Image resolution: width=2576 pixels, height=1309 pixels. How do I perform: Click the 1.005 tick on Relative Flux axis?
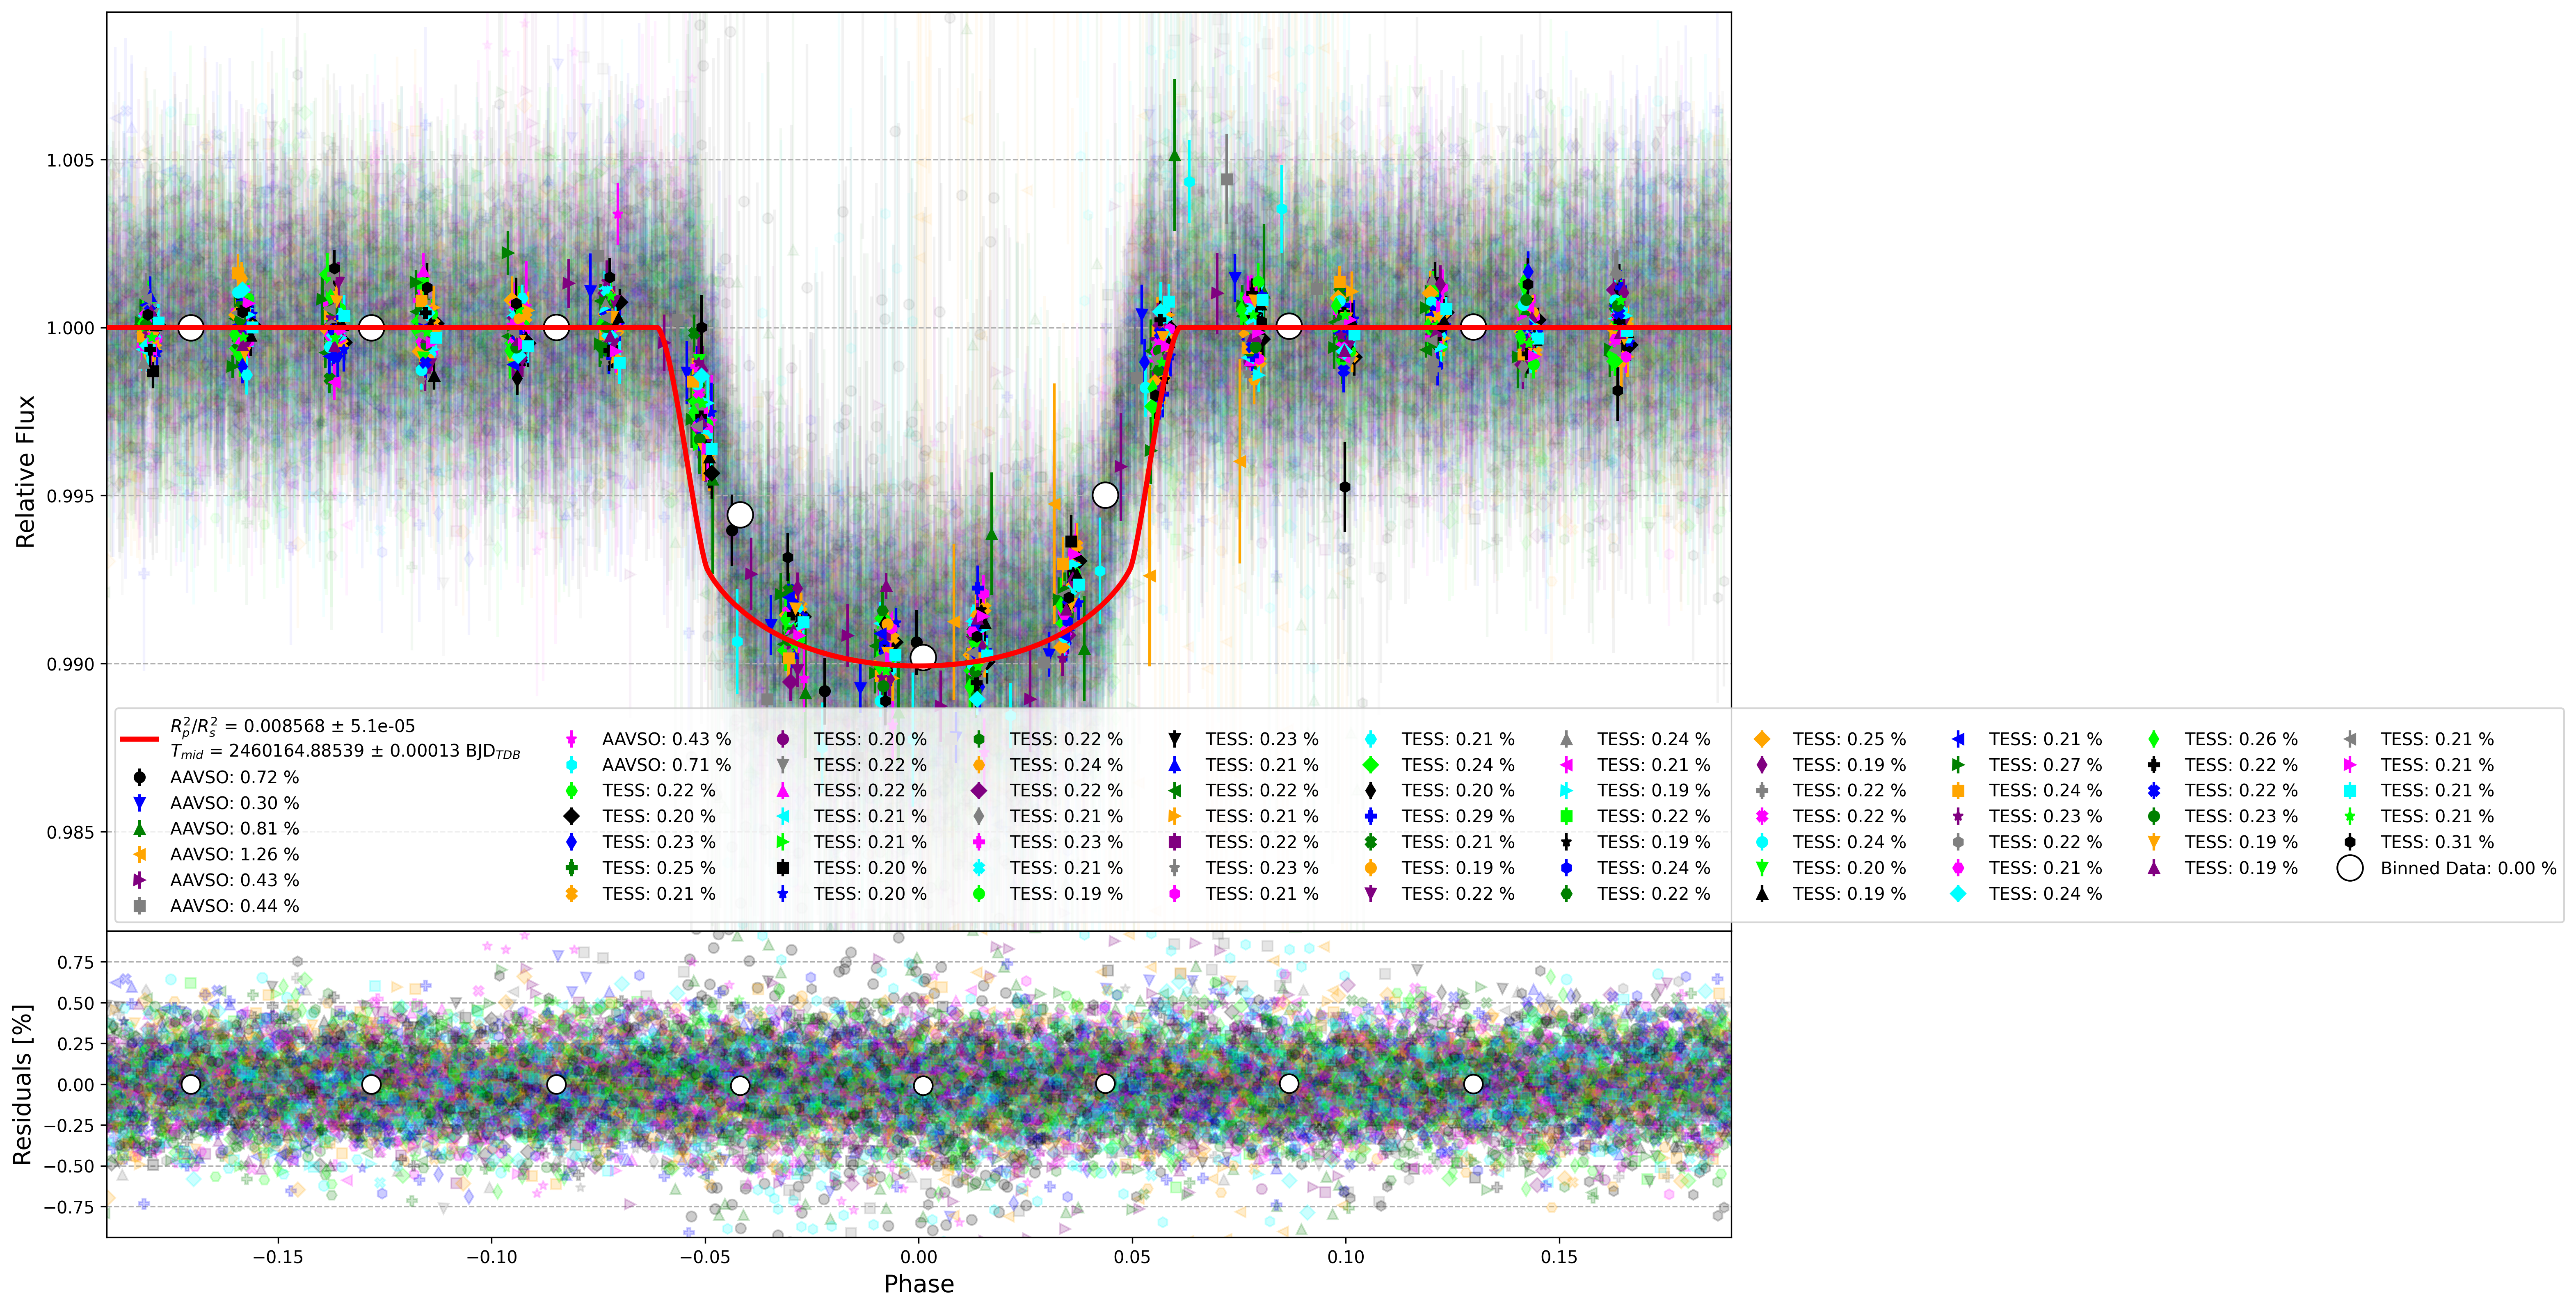pyautogui.click(x=70, y=161)
